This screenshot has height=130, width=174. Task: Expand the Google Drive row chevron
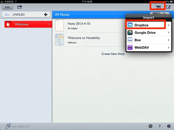(x=168, y=33)
